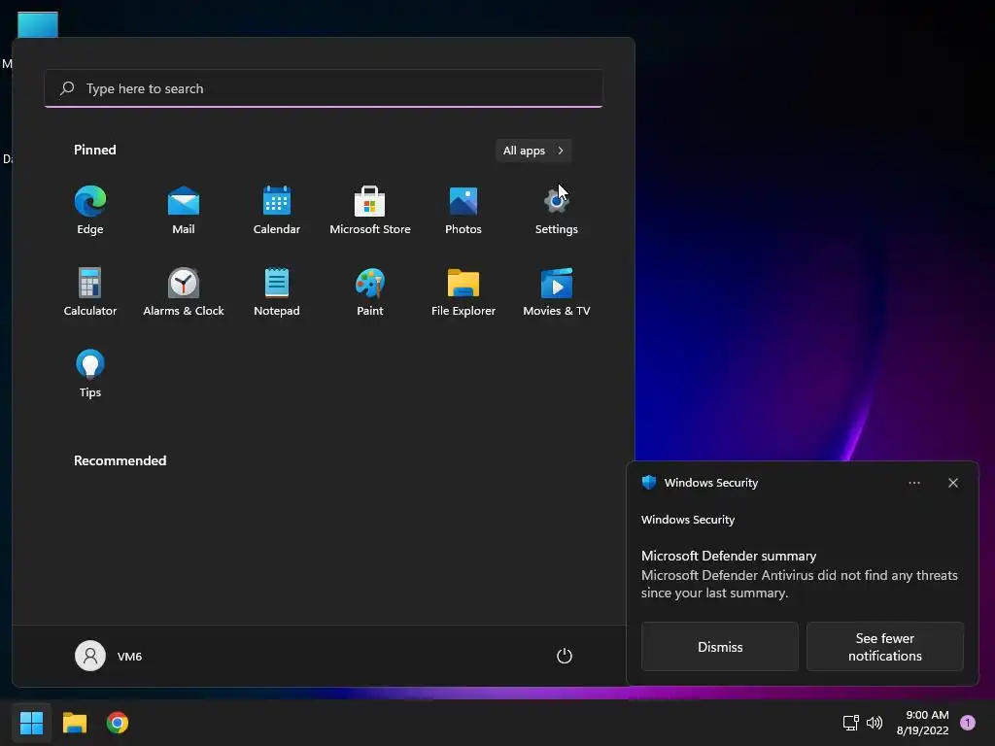Launch the Photos app
995x746 pixels.
point(463,211)
